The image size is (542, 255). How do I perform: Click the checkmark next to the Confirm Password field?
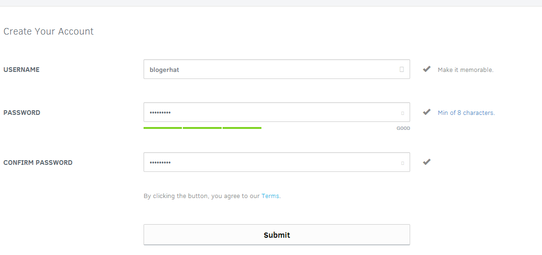tap(427, 162)
